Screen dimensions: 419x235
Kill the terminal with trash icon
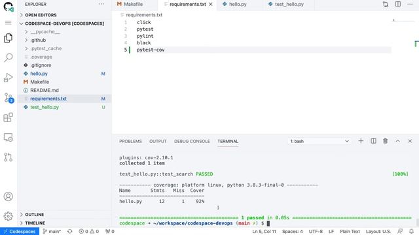(x=386, y=141)
